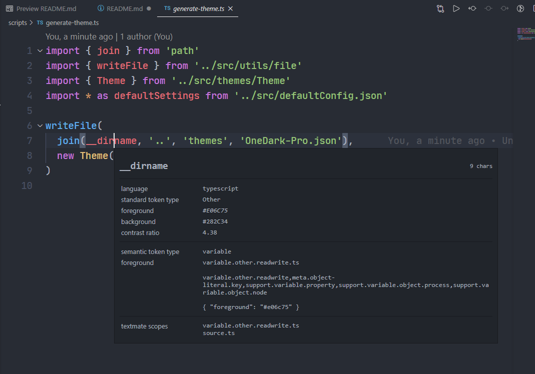
Task: Click the previous change navigation circle icon
Action: pyautogui.click(x=472, y=8)
